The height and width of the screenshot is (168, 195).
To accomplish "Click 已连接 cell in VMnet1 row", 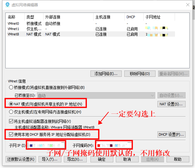I will [x=101, y=29].
